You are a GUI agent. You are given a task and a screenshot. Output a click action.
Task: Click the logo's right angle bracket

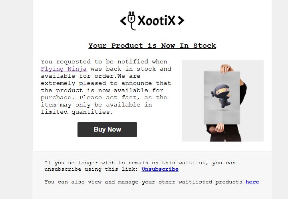[181, 21]
